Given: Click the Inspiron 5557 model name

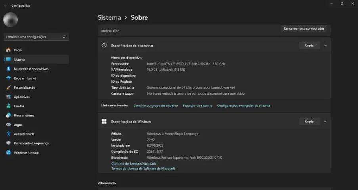Looking at the screenshot, I should [x=110, y=31].
